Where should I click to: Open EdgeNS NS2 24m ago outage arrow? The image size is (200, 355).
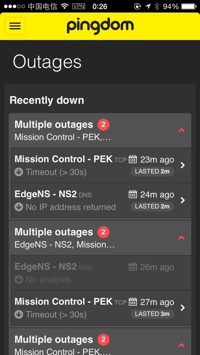pos(183,200)
